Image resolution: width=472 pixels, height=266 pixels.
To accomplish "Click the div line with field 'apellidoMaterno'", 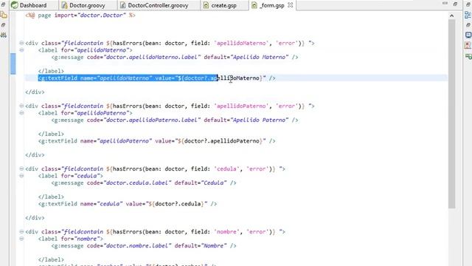I will [x=170, y=43].
